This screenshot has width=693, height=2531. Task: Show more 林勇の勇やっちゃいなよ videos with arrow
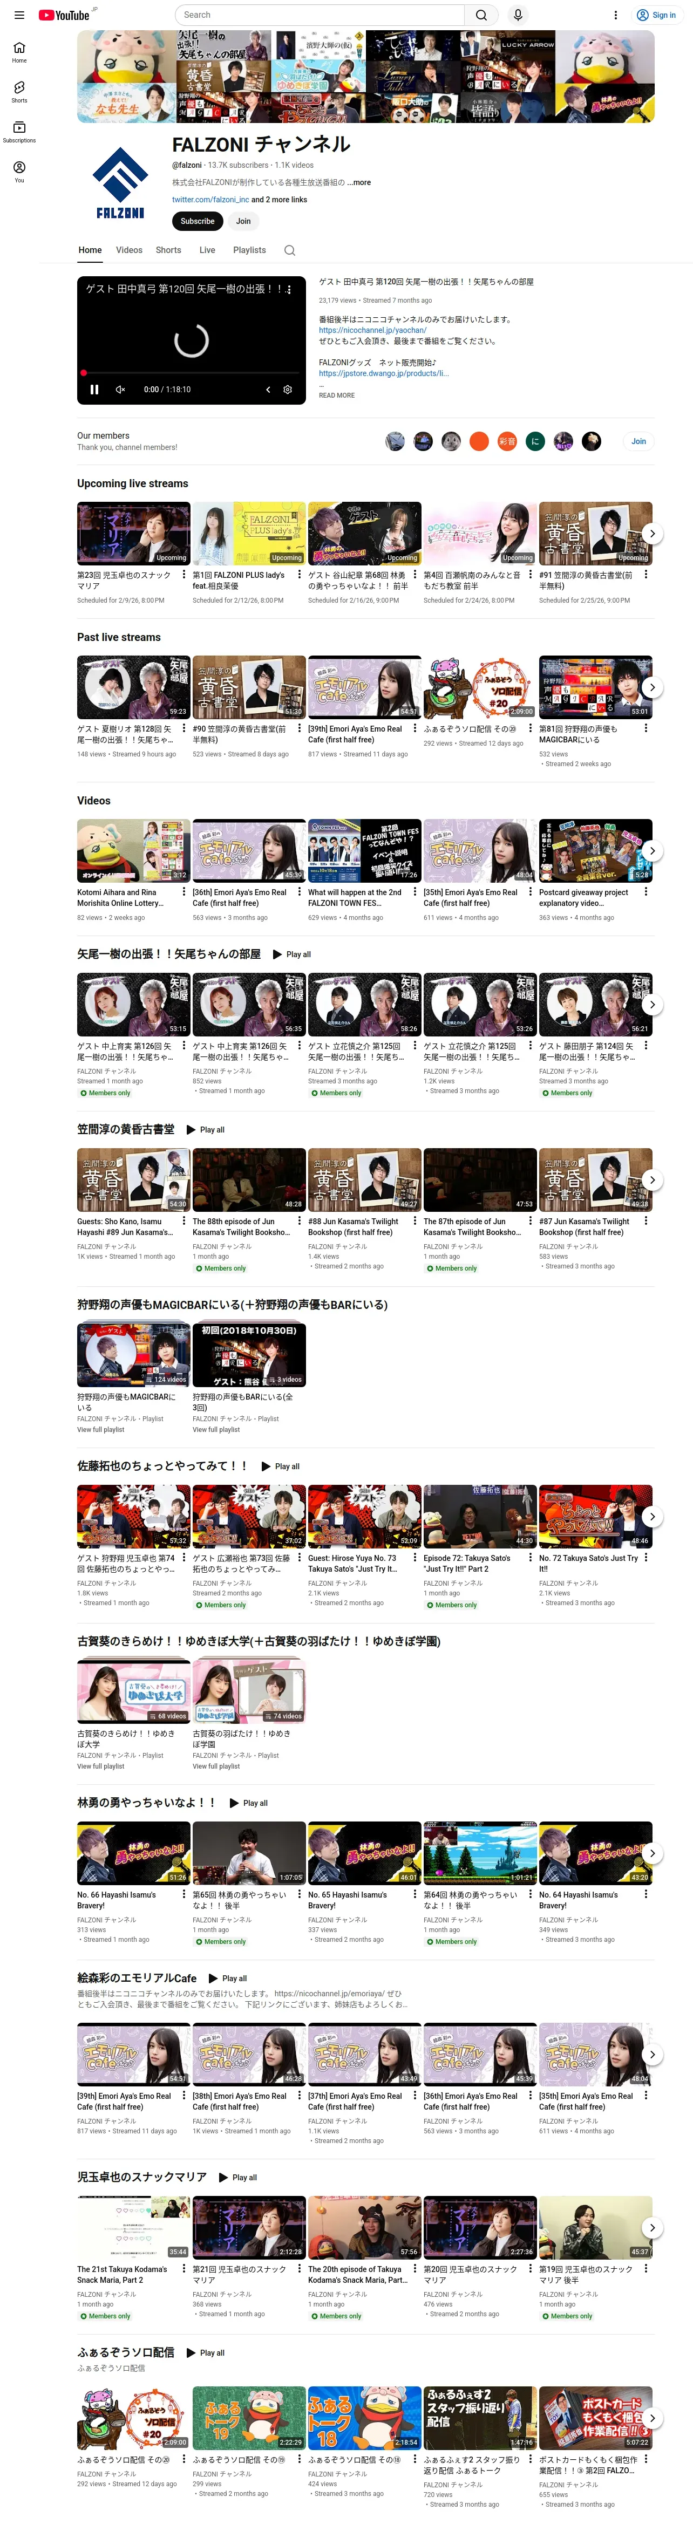pos(652,1853)
